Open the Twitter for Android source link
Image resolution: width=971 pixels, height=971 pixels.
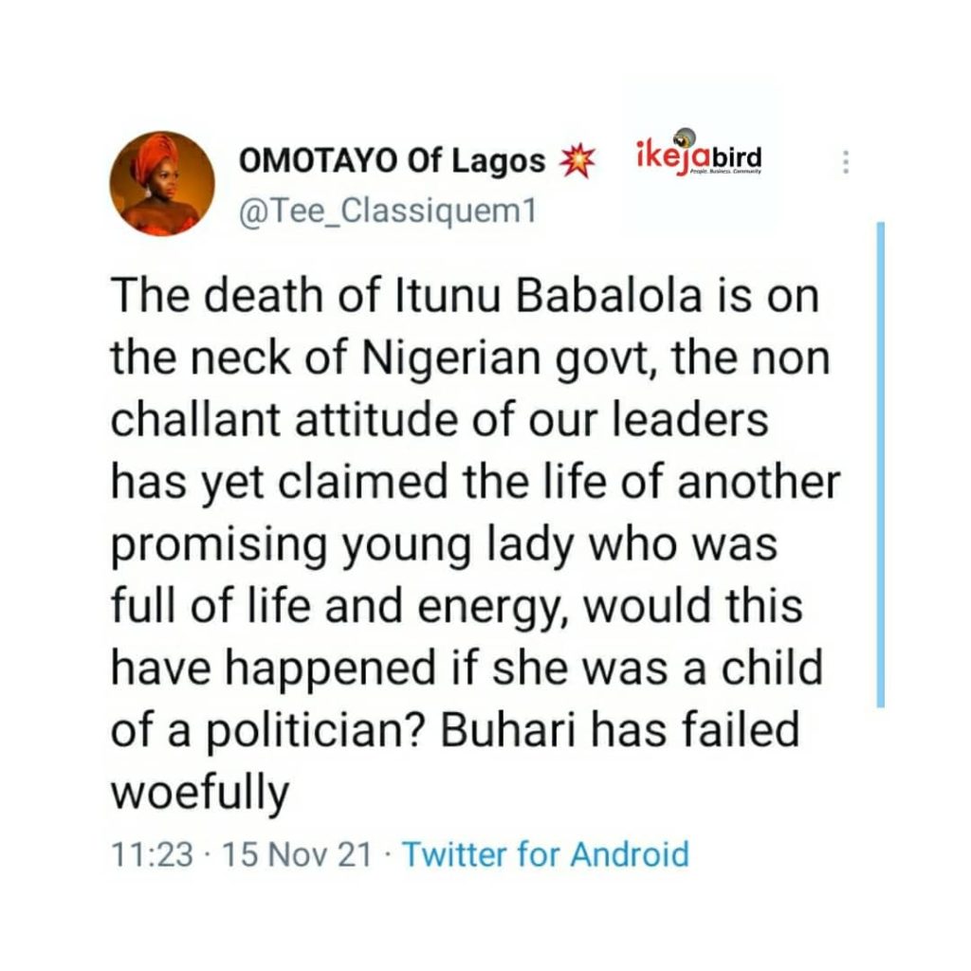click(x=545, y=854)
